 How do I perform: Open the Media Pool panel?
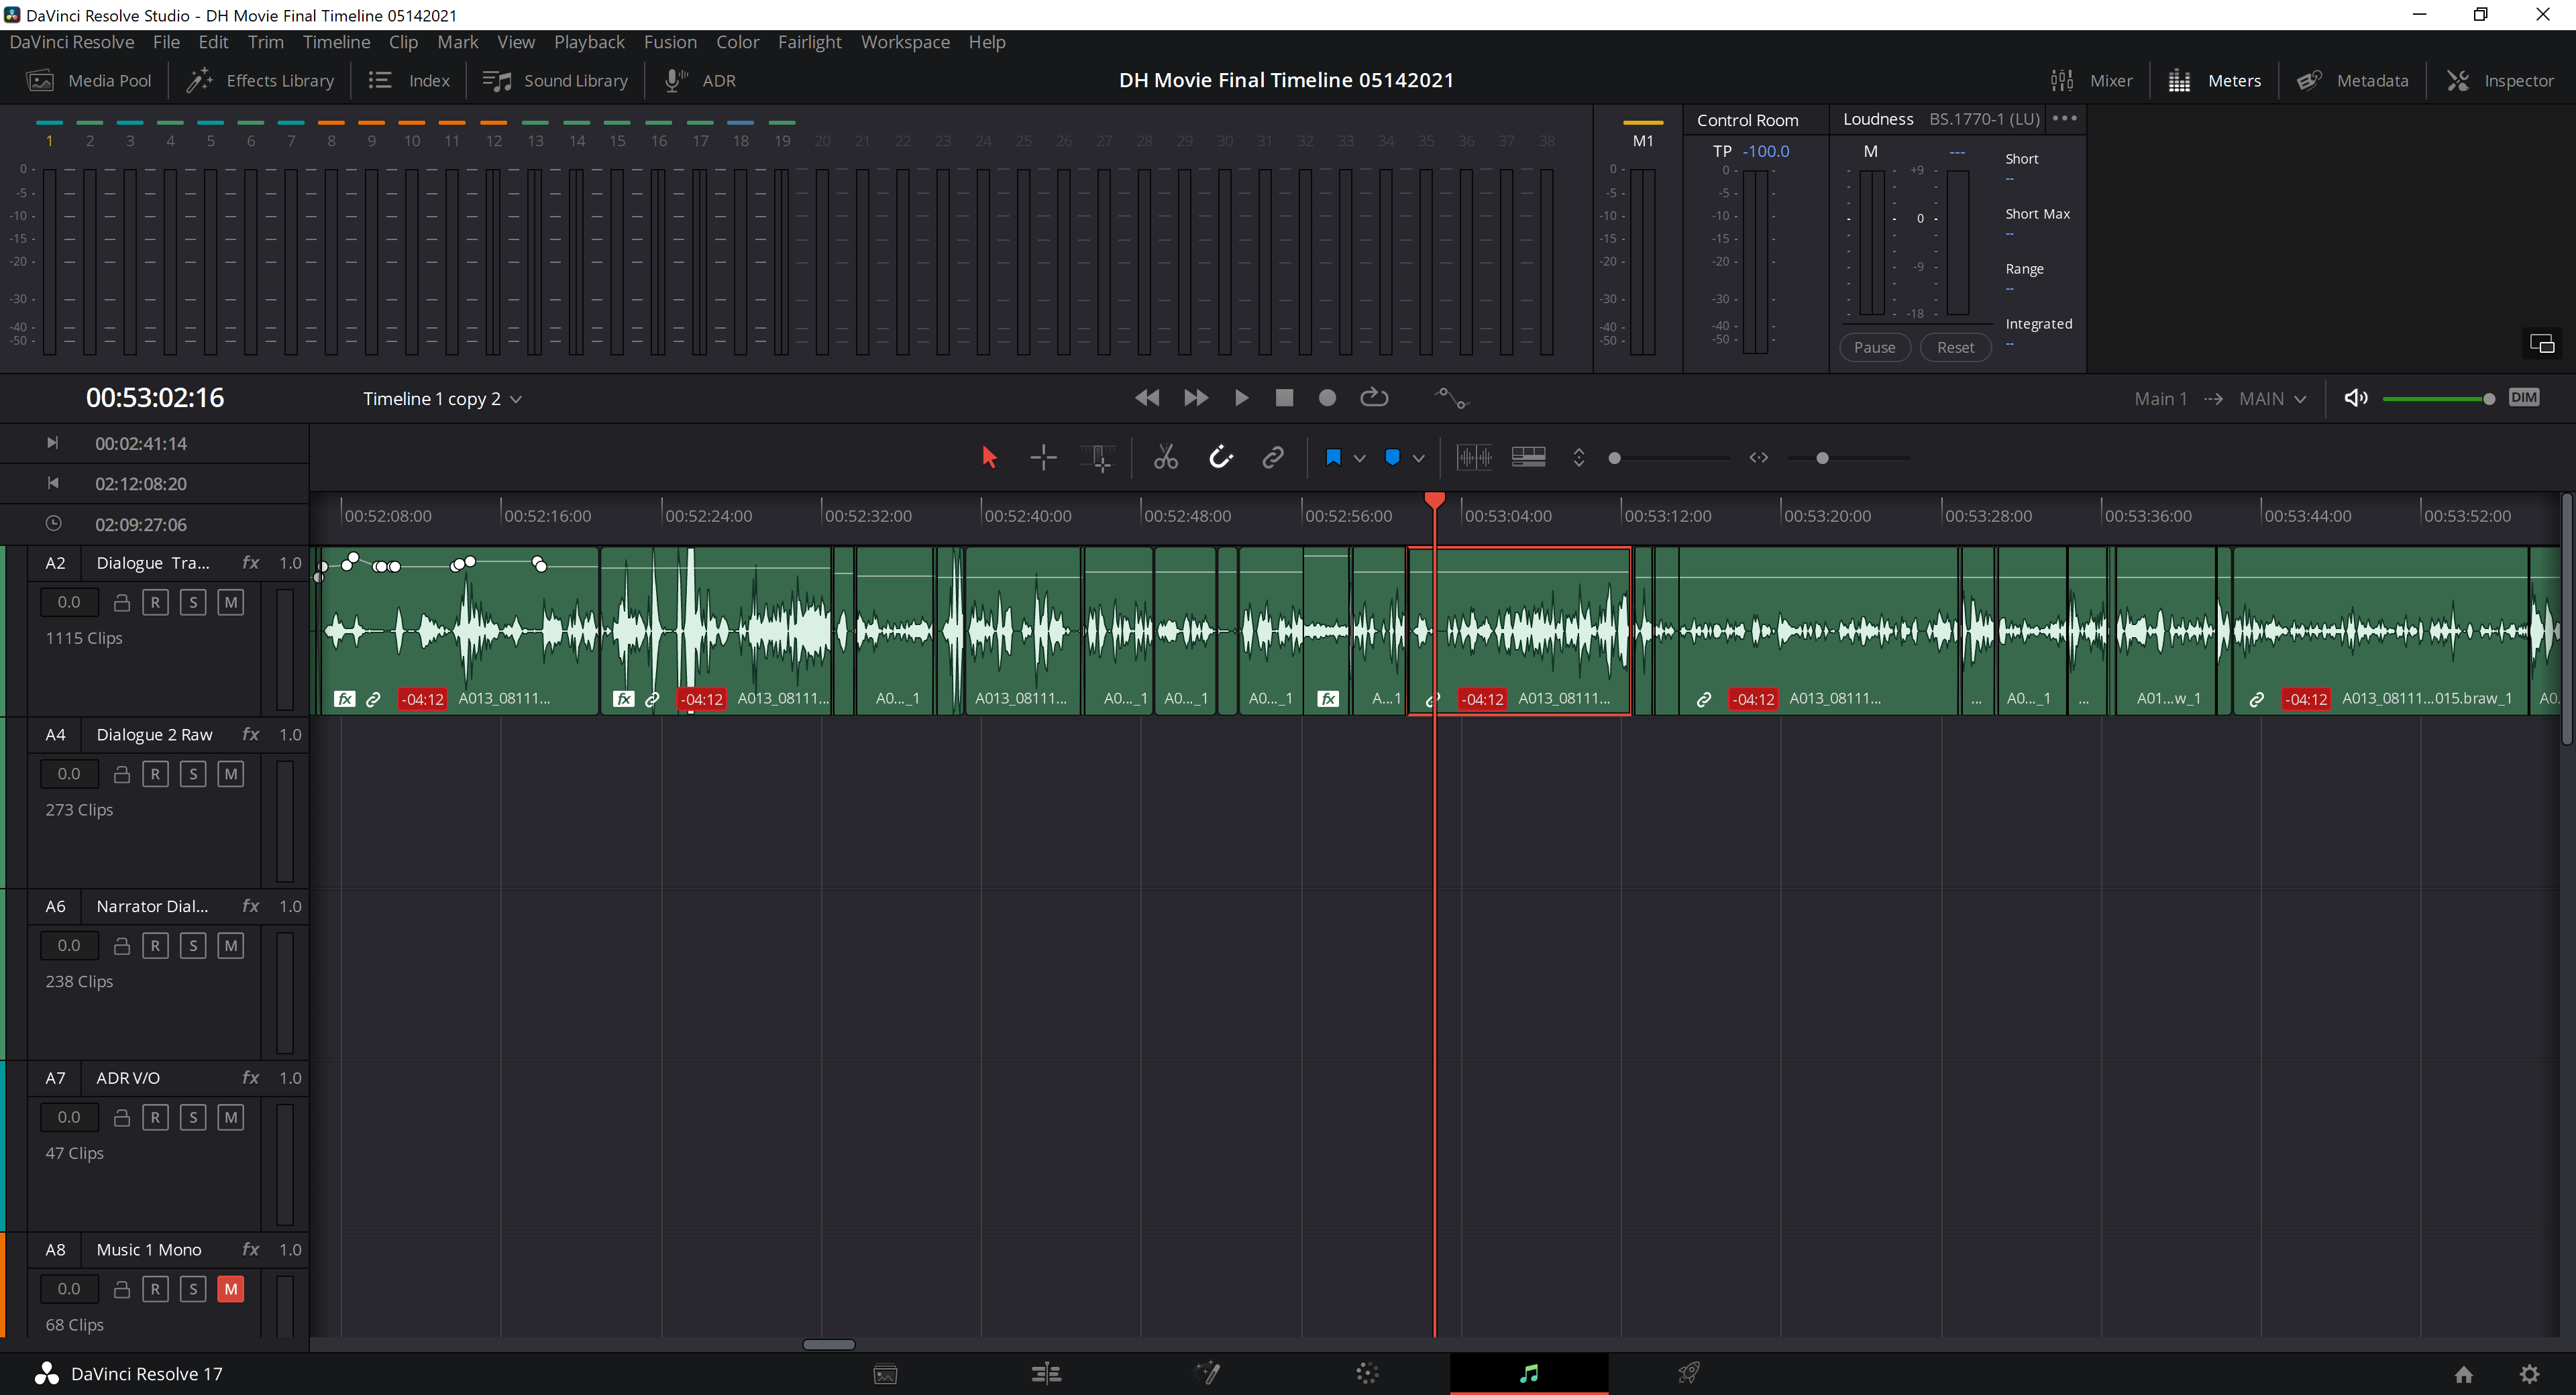(89, 81)
